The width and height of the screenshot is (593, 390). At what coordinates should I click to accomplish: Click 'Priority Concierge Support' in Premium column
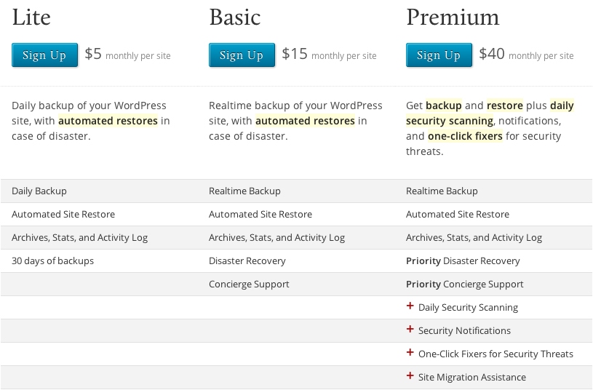click(x=465, y=284)
